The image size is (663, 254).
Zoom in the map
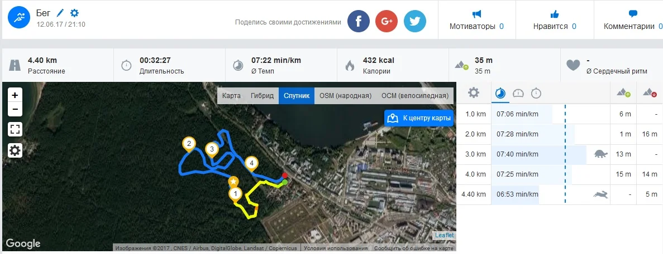pos(15,95)
